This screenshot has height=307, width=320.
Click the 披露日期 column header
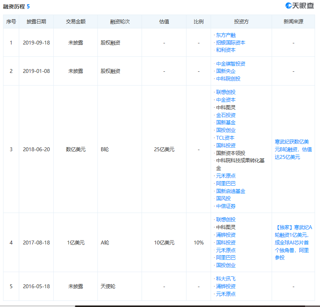(36, 21)
